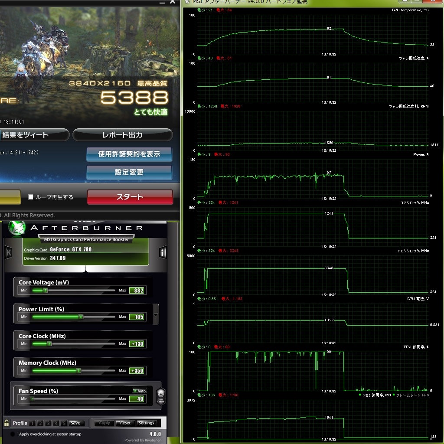
Task: Open 設定変更 settings change button
Action: [x=129, y=172]
